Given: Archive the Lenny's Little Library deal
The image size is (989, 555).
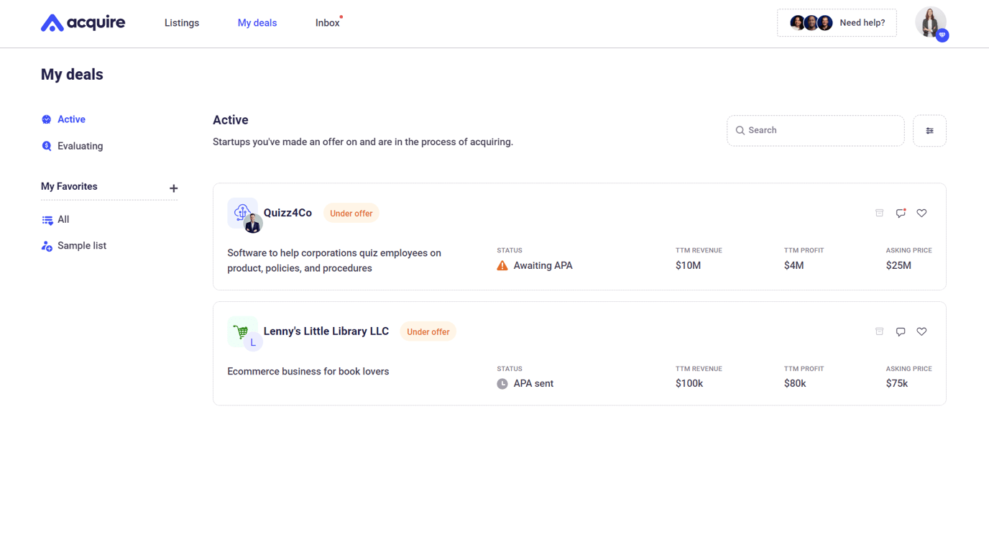Looking at the screenshot, I should 879,331.
